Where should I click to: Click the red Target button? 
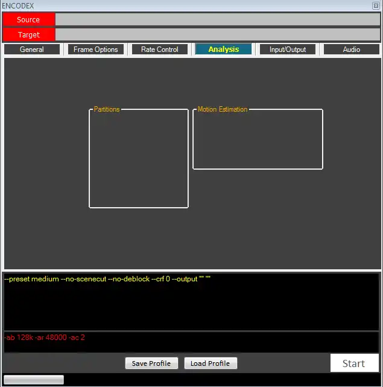click(28, 34)
